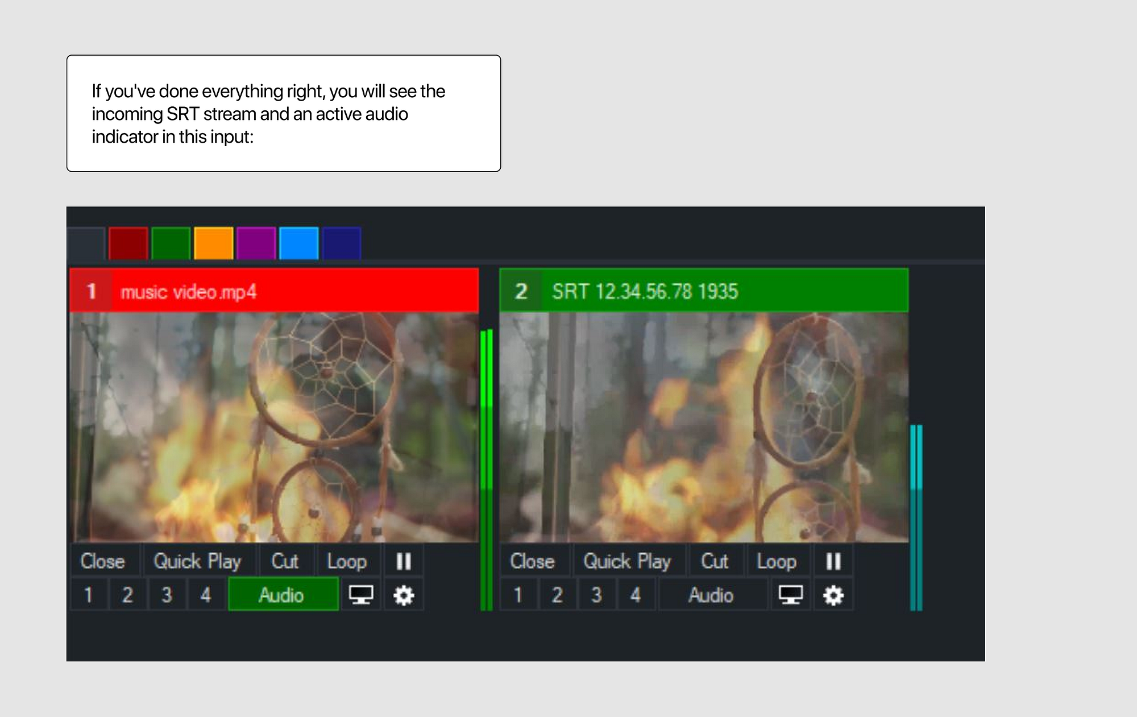Image resolution: width=1137 pixels, height=717 pixels.
Task: Toggle overlay 3 for SRT input
Action: pyautogui.click(x=597, y=594)
